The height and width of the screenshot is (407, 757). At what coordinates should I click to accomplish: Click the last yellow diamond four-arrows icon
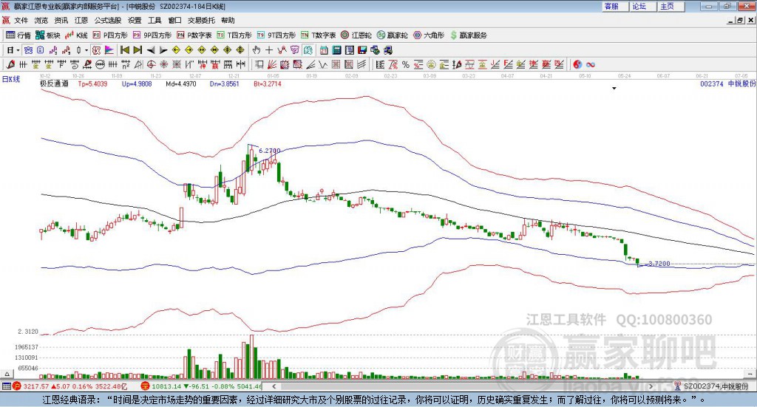pyautogui.click(x=240, y=50)
